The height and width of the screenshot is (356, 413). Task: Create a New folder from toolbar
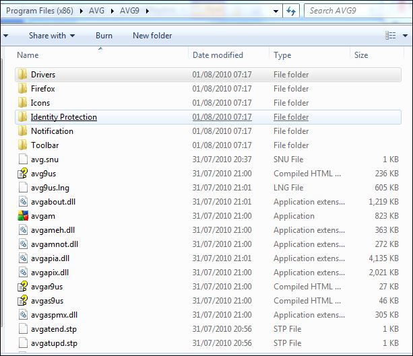(x=152, y=36)
